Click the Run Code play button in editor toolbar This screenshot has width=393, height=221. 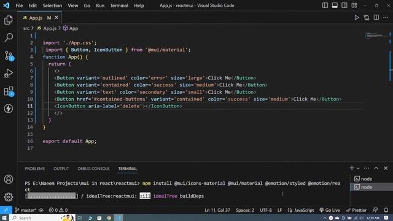356,18
